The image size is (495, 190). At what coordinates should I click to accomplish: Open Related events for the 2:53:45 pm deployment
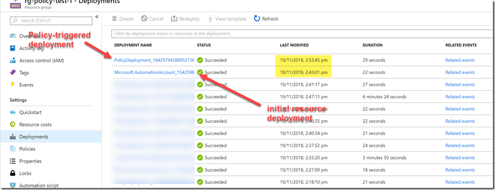(460, 60)
